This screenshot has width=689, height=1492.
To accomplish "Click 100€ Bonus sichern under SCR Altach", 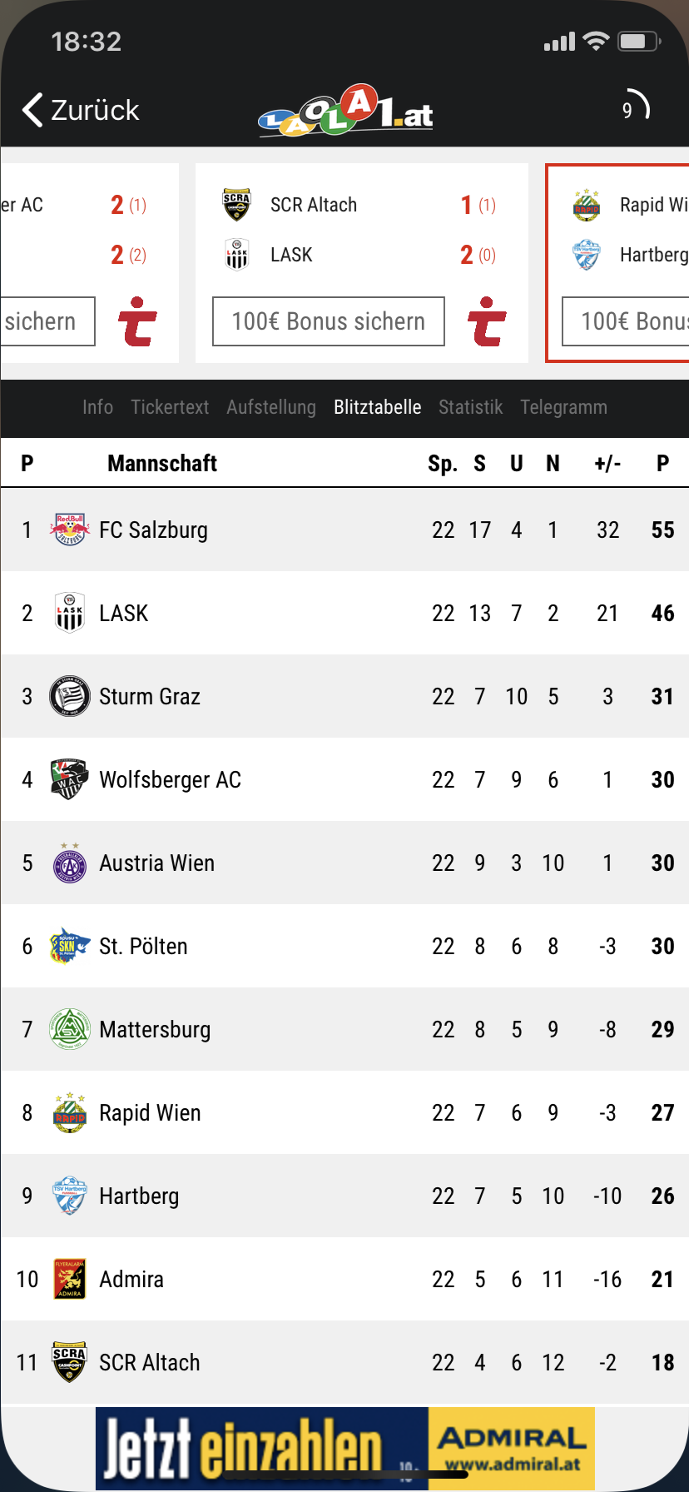I will (x=329, y=321).
